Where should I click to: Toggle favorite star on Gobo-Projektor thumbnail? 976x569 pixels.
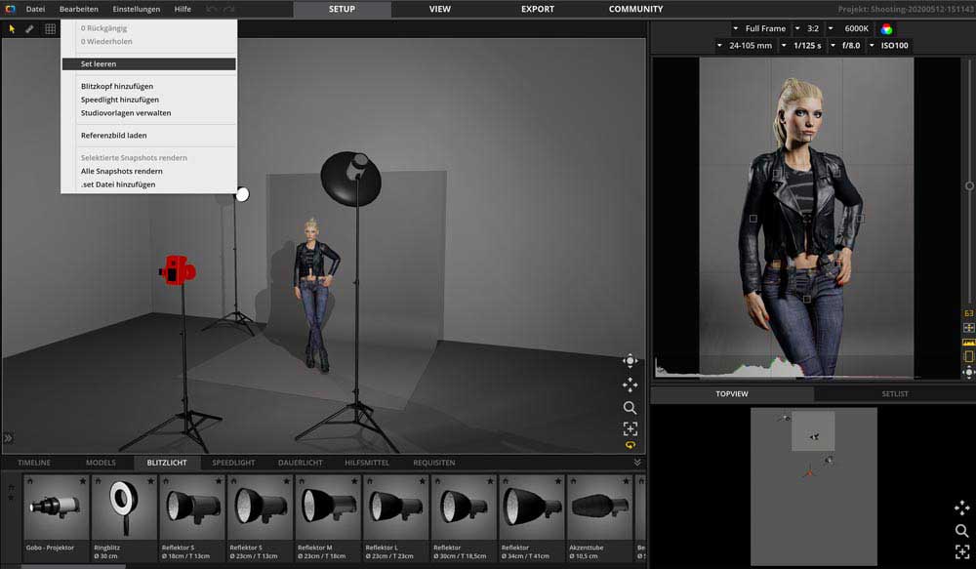coord(82,481)
